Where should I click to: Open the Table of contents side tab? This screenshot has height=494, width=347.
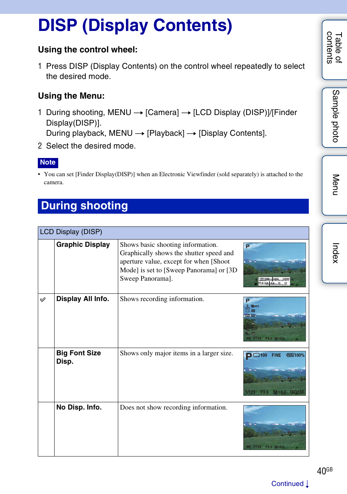point(335,50)
